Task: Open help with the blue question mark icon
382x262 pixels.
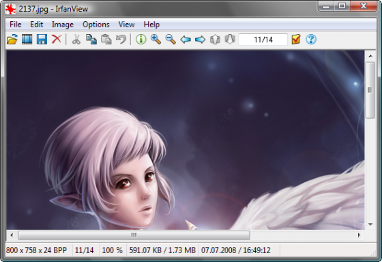Action: (311, 40)
